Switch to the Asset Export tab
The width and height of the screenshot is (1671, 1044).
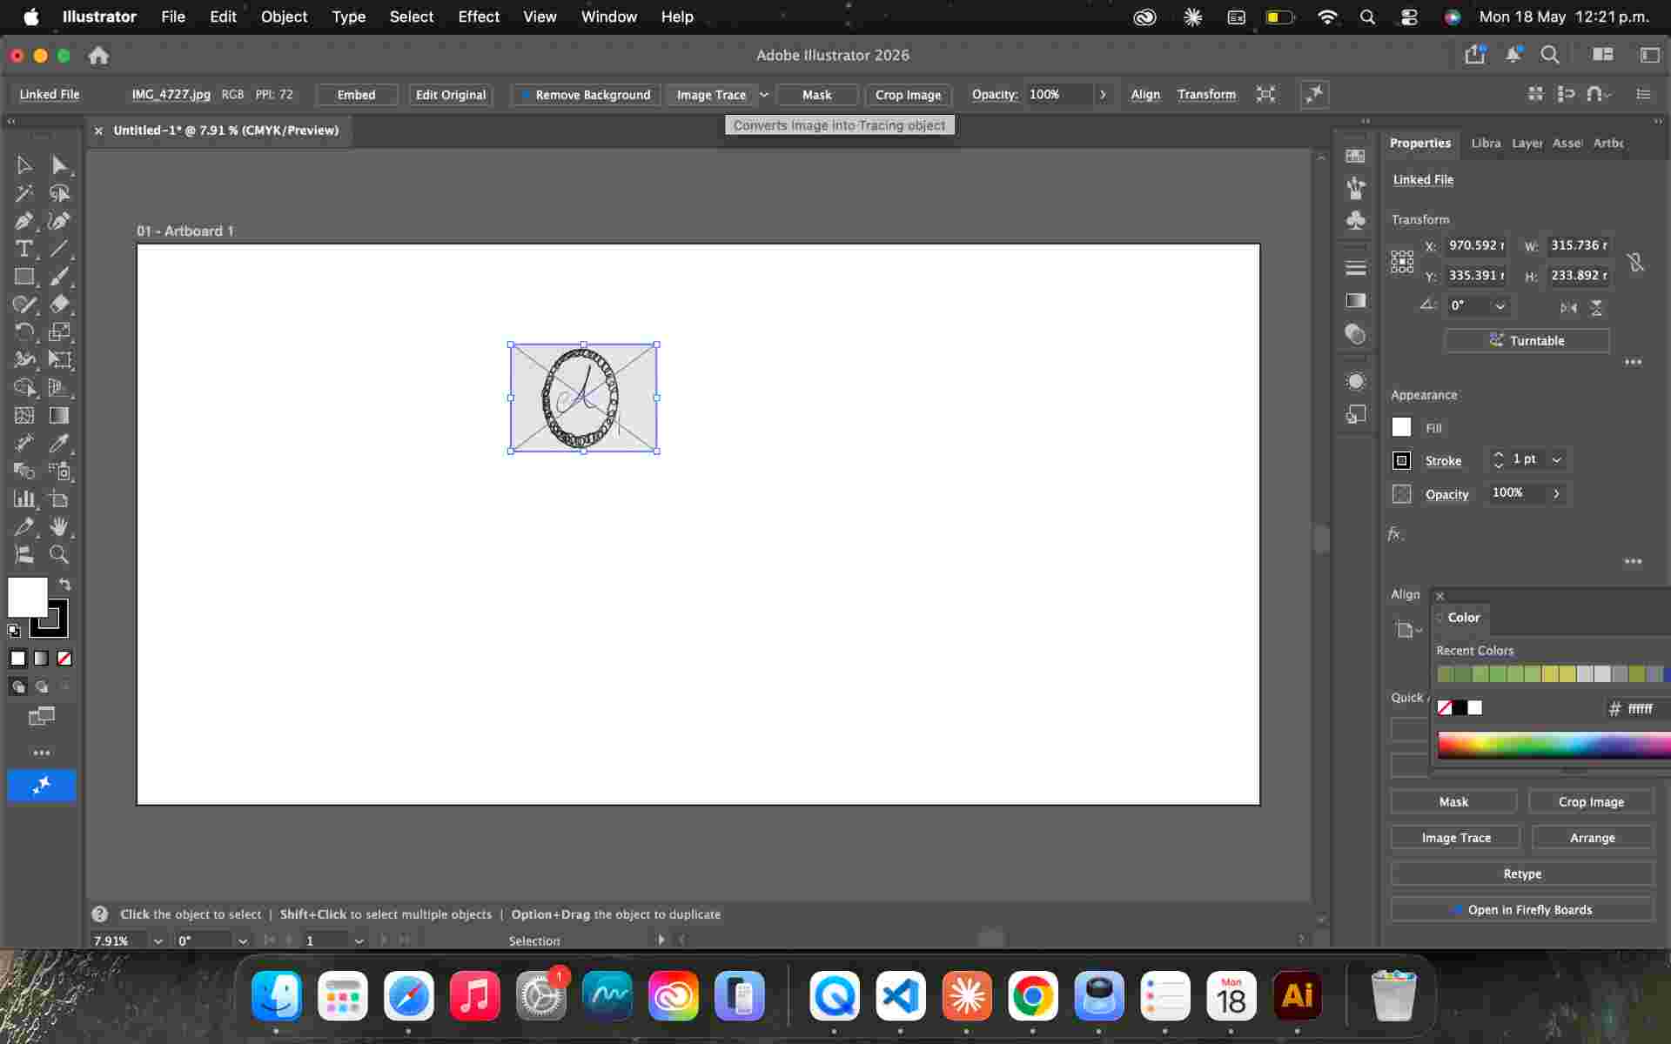[1567, 143]
